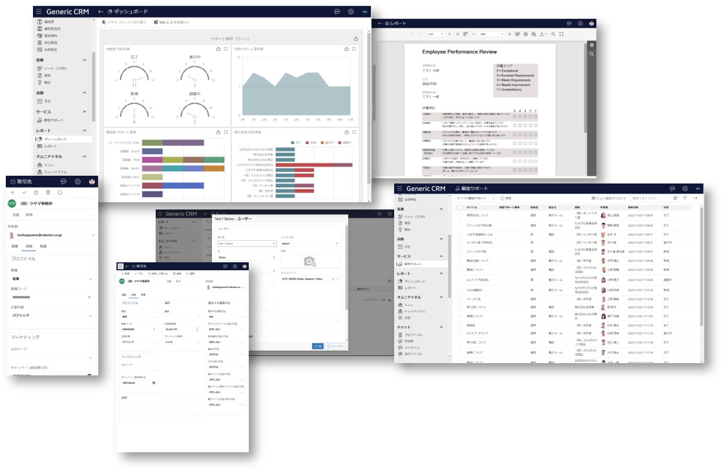Go to next page in report viewer

point(450,34)
